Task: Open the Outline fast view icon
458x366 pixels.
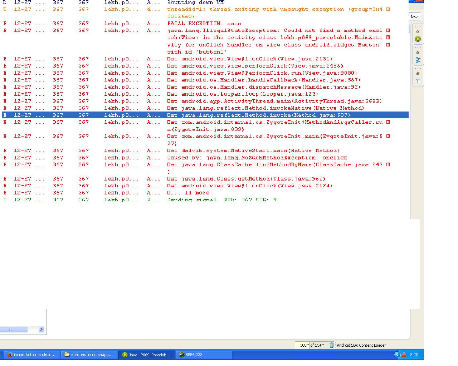Action: (418, 60)
